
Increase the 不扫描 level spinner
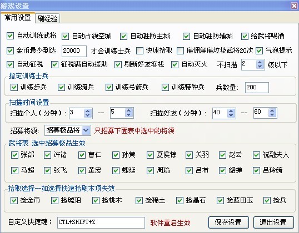click(x=260, y=63)
